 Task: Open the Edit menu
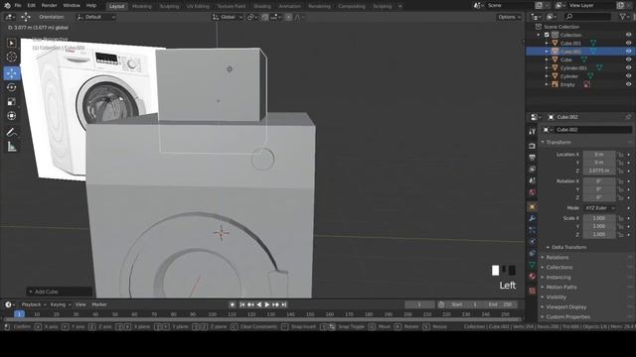(x=31, y=6)
